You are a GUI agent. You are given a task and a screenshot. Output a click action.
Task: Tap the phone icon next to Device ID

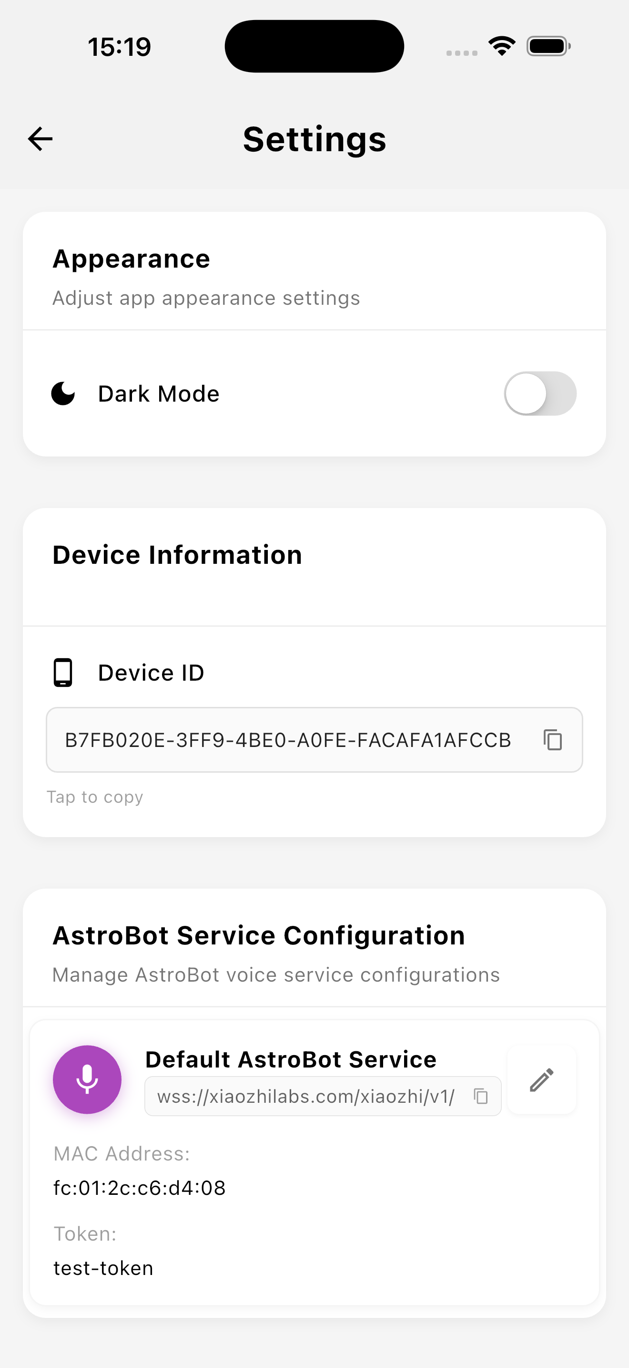[x=63, y=673]
